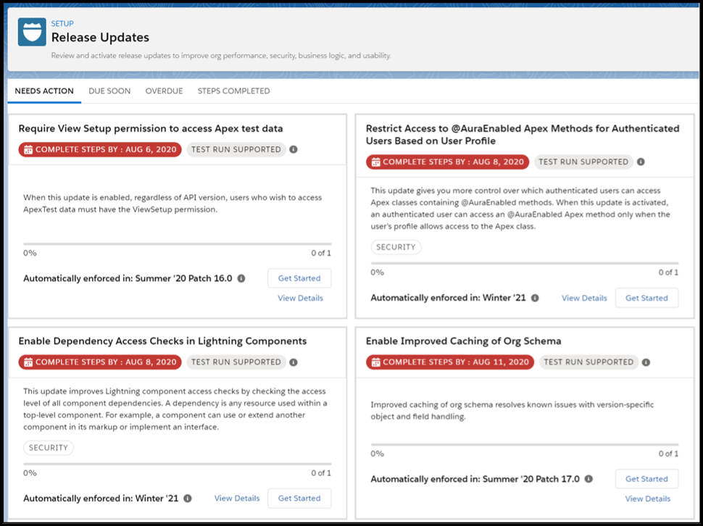
Task: Open info icon beside Apex test data badge
Action: coord(294,149)
